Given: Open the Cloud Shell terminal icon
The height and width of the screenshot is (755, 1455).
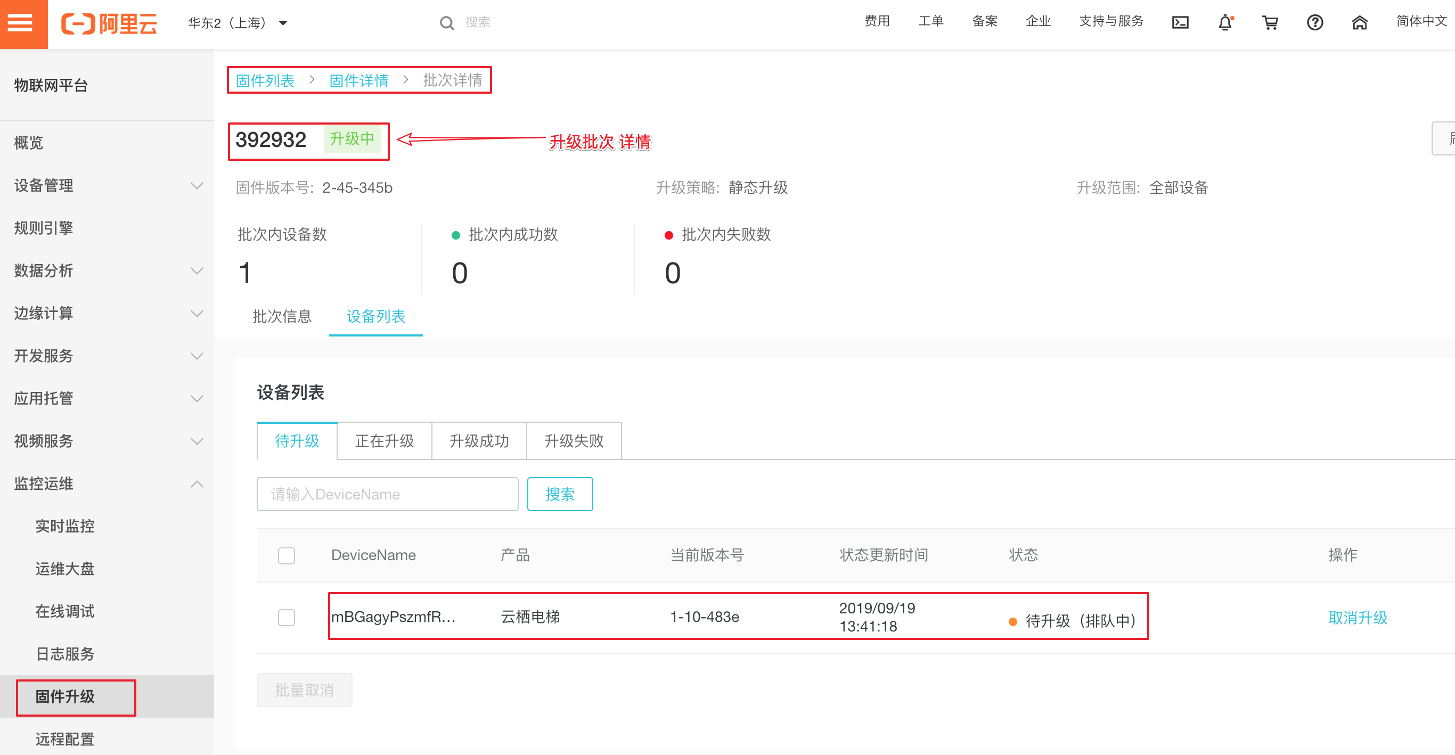Looking at the screenshot, I should click(1180, 23).
